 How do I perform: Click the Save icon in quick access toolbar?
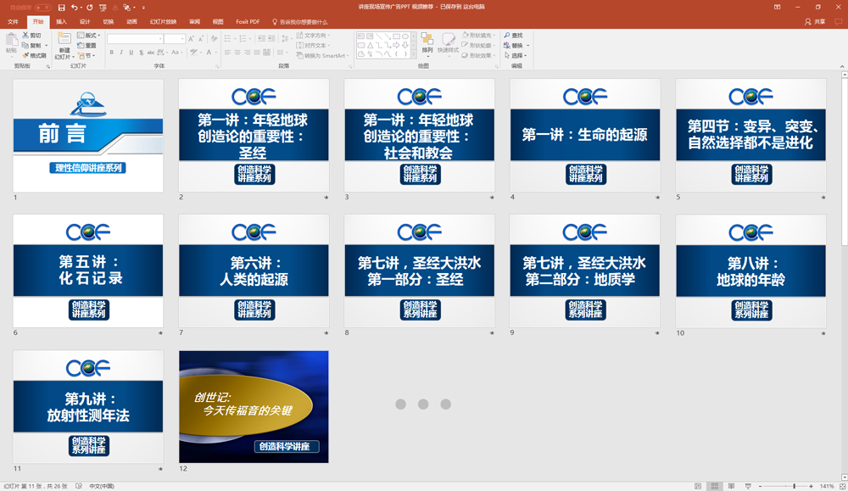62,8
